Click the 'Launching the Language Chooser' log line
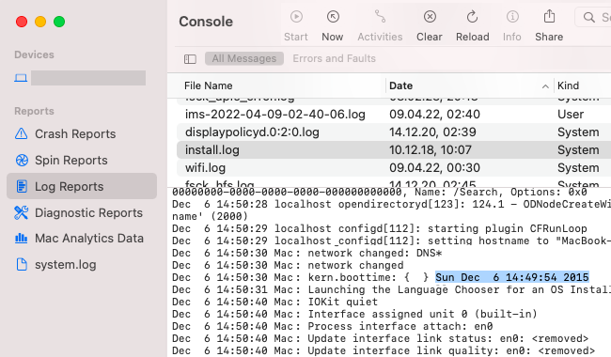611x357 pixels. click(392, 289)
